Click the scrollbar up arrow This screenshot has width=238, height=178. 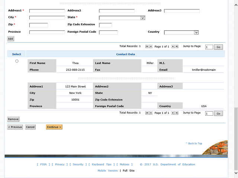(236, 5)
